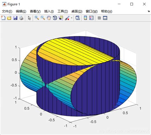
Task: Open the 插入(I) menu
Action: (49, 11)
